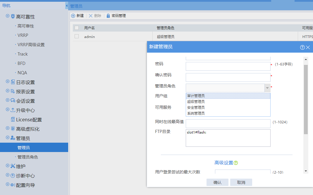Click the admin username cell
This screenshot has width=313, height=195.
tap(90, 37)
